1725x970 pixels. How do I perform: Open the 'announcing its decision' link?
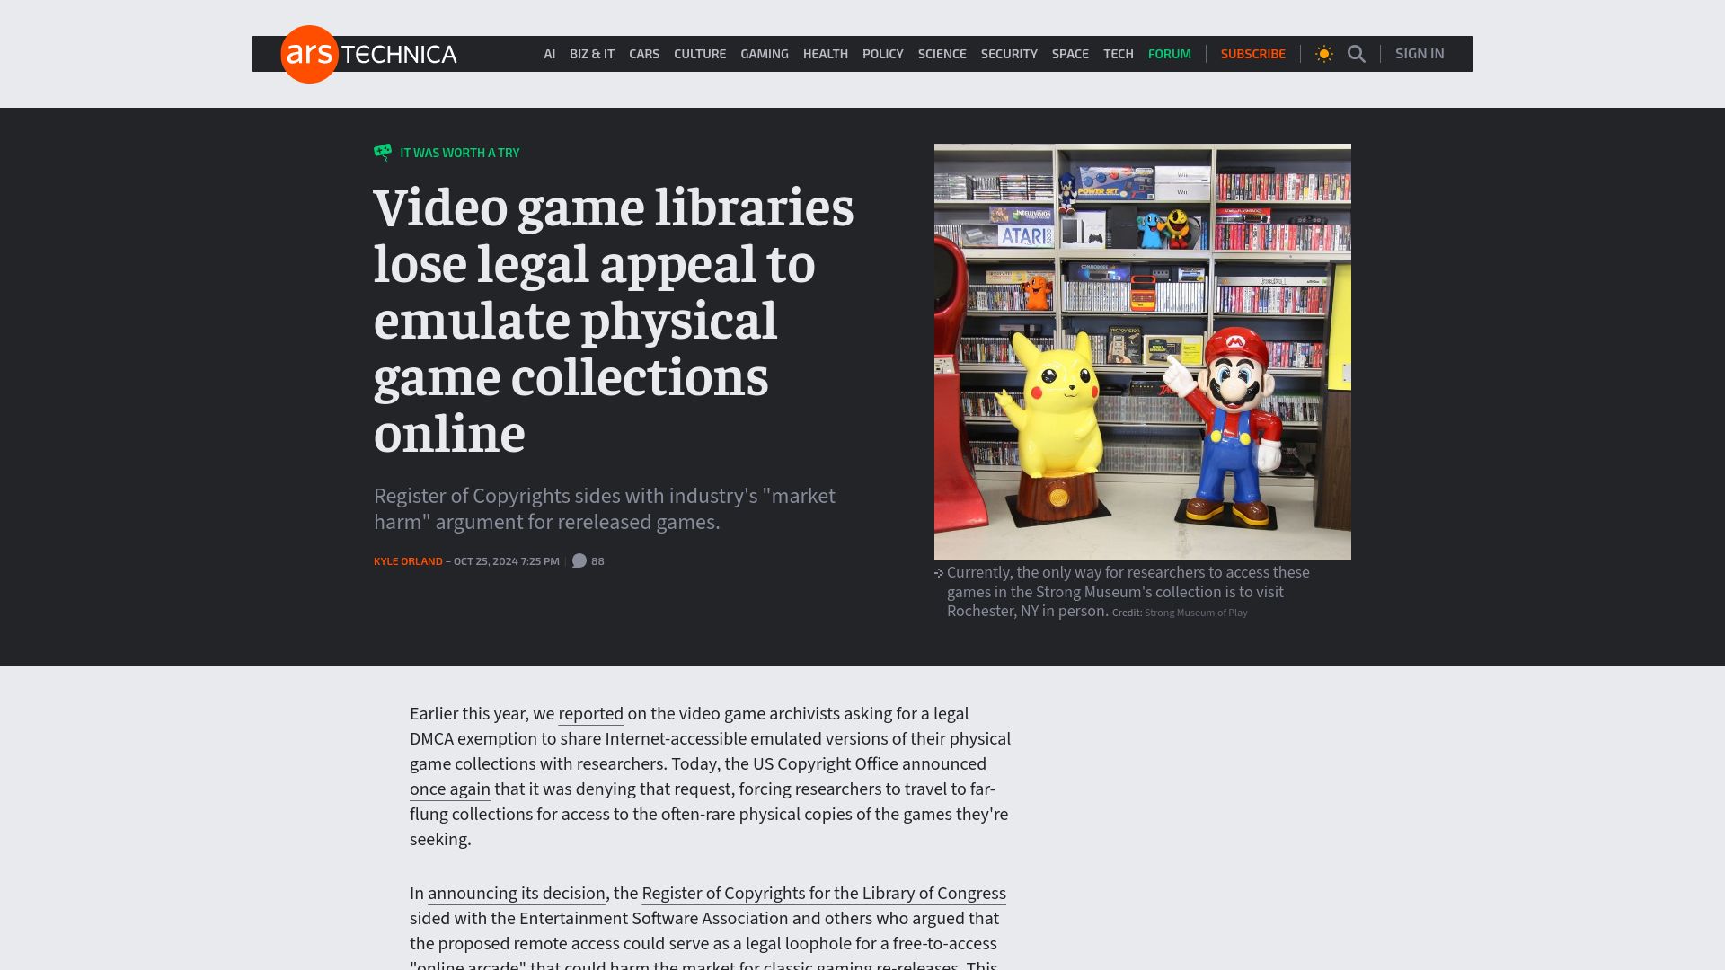pos(517,894)
